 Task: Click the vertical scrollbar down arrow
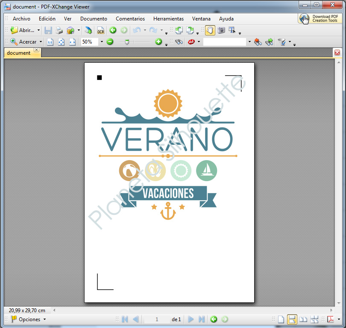[x=339, y=303]
